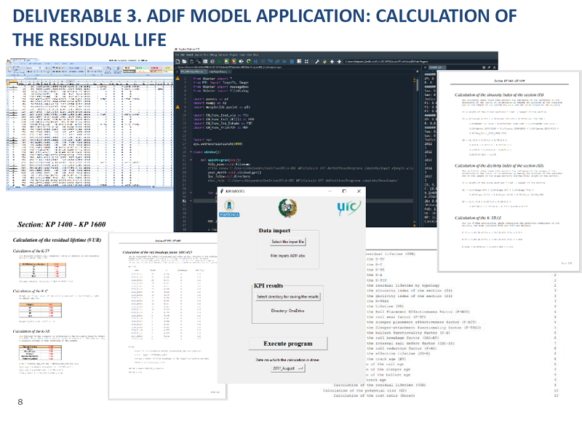Click 'Calculation of the declivity Index' heading in report

click(499, 166)
